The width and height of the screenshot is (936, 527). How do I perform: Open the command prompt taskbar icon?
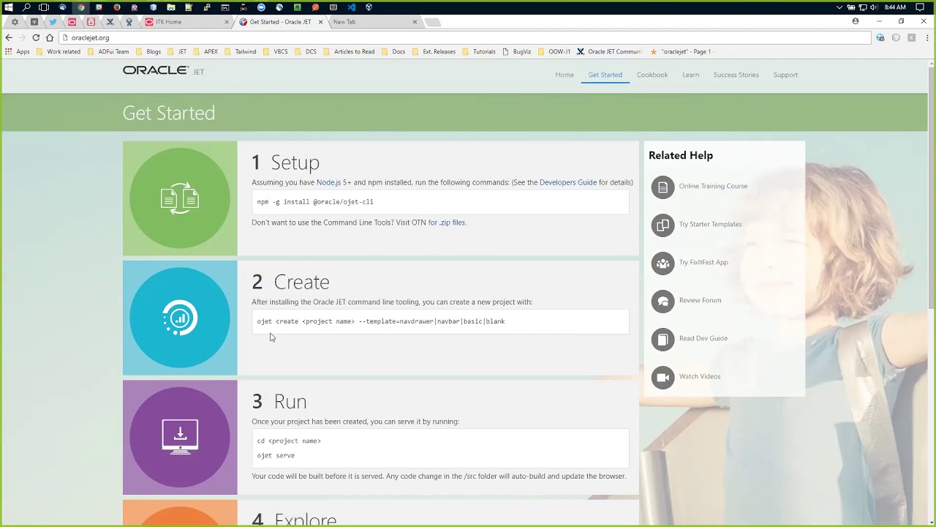(x=224, y=7)
